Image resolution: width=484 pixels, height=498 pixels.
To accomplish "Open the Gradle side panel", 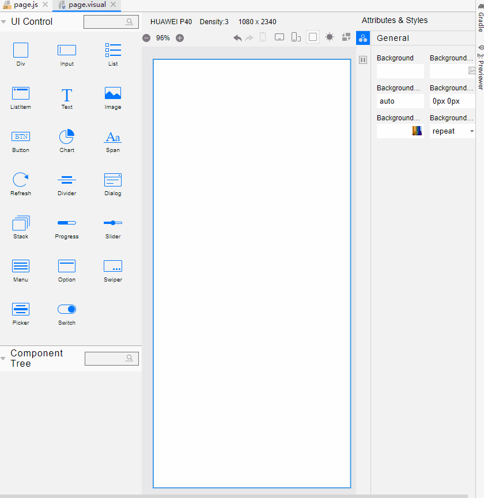I will (x=481, y=18).
